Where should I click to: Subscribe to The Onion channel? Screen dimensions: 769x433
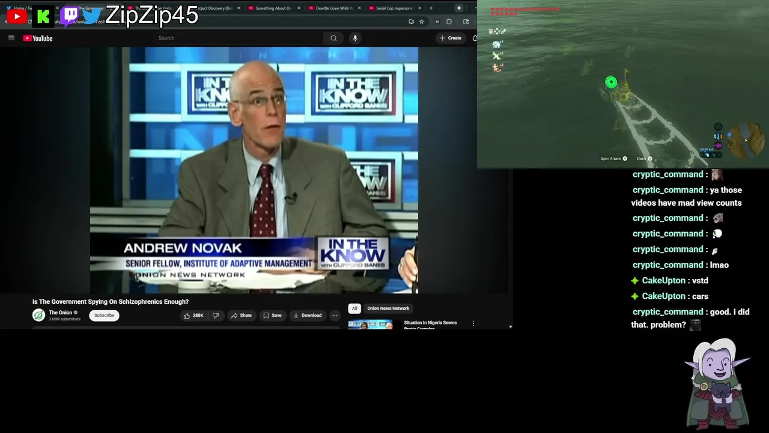pyautogui.click(x=104, y=315)
